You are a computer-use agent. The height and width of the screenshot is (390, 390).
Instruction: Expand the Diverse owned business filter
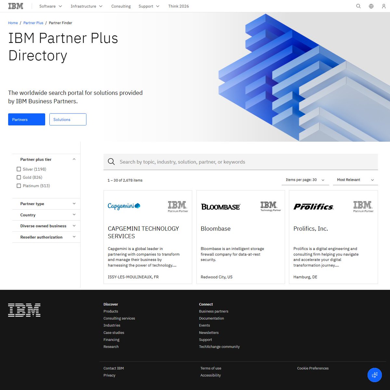46,226
